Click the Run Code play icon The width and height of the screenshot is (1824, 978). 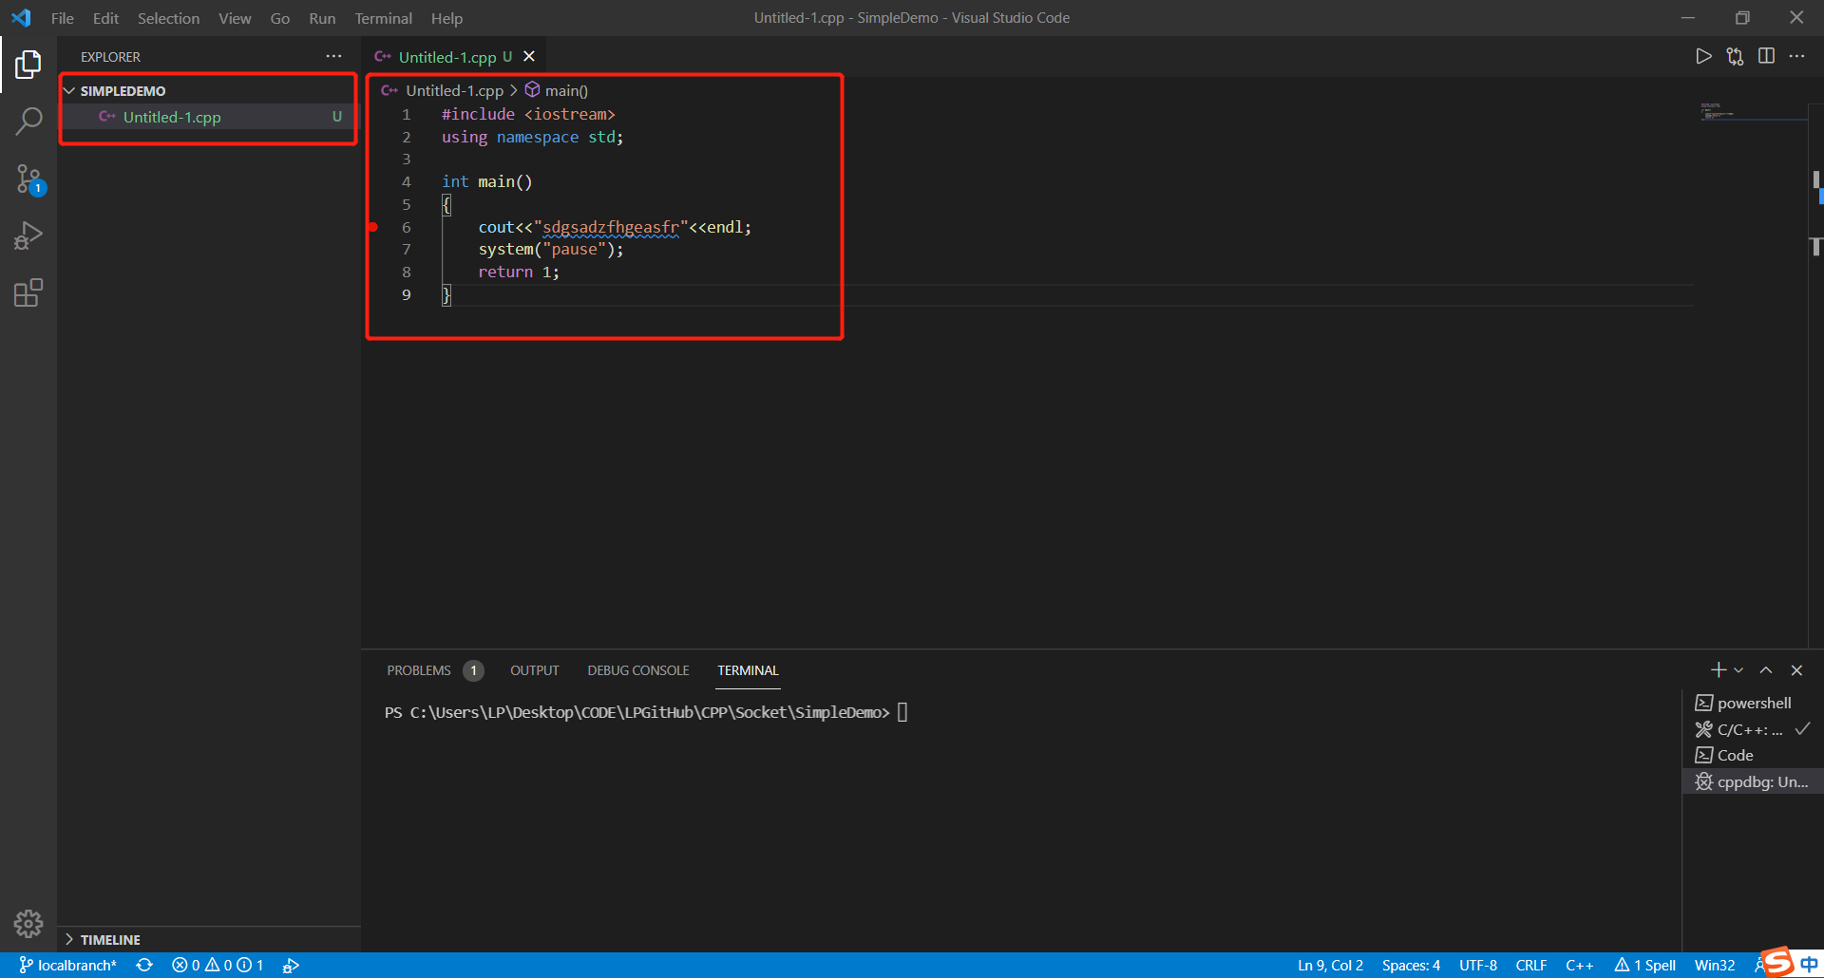coord(1703,57)
